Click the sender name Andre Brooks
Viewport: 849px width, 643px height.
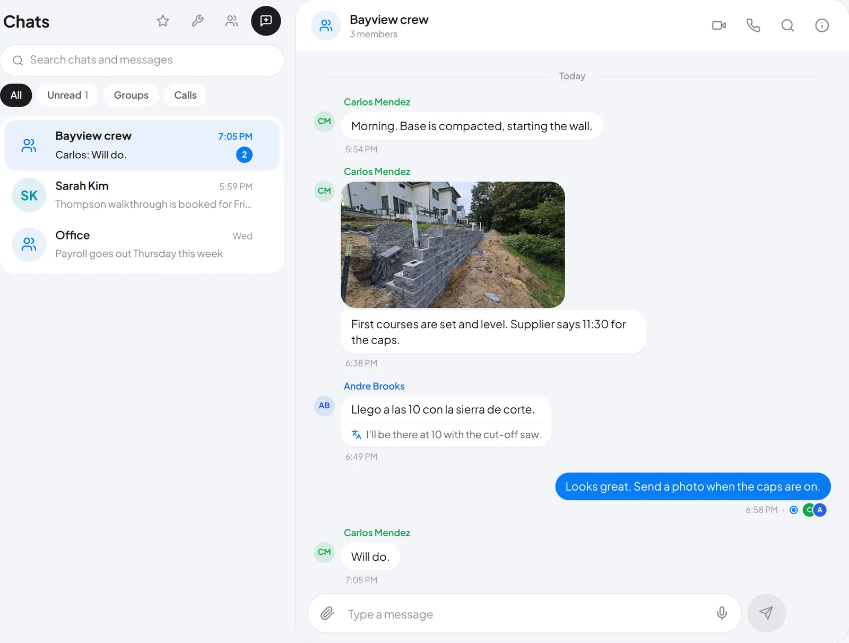click(374, 386)
